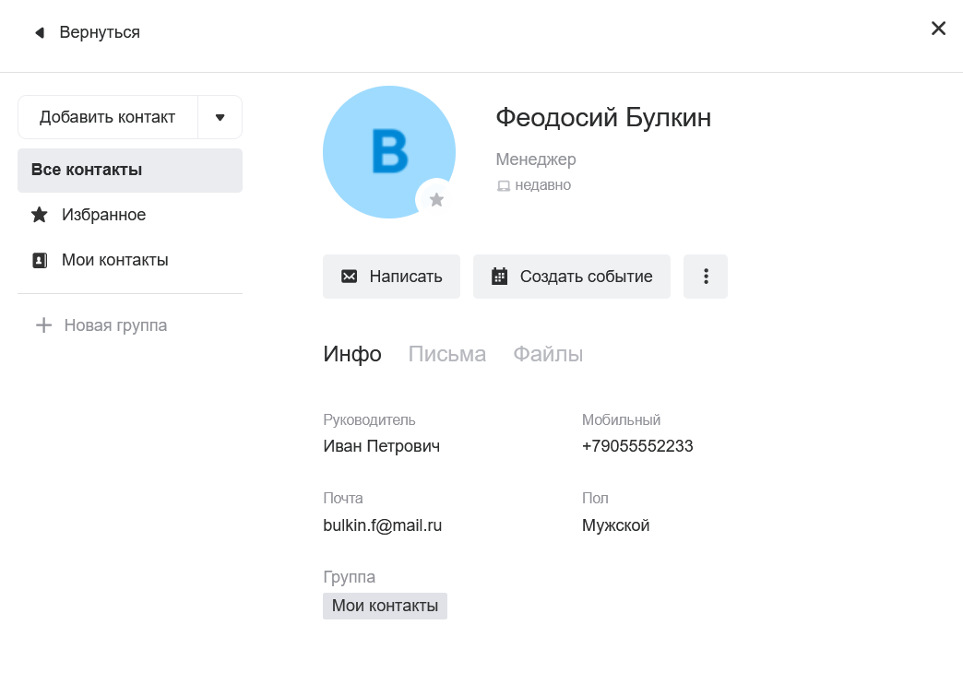Viewport: 963px width, 684px height.
Task: Toggle favorite star on contact avatar
Action: tap(436, 199)
